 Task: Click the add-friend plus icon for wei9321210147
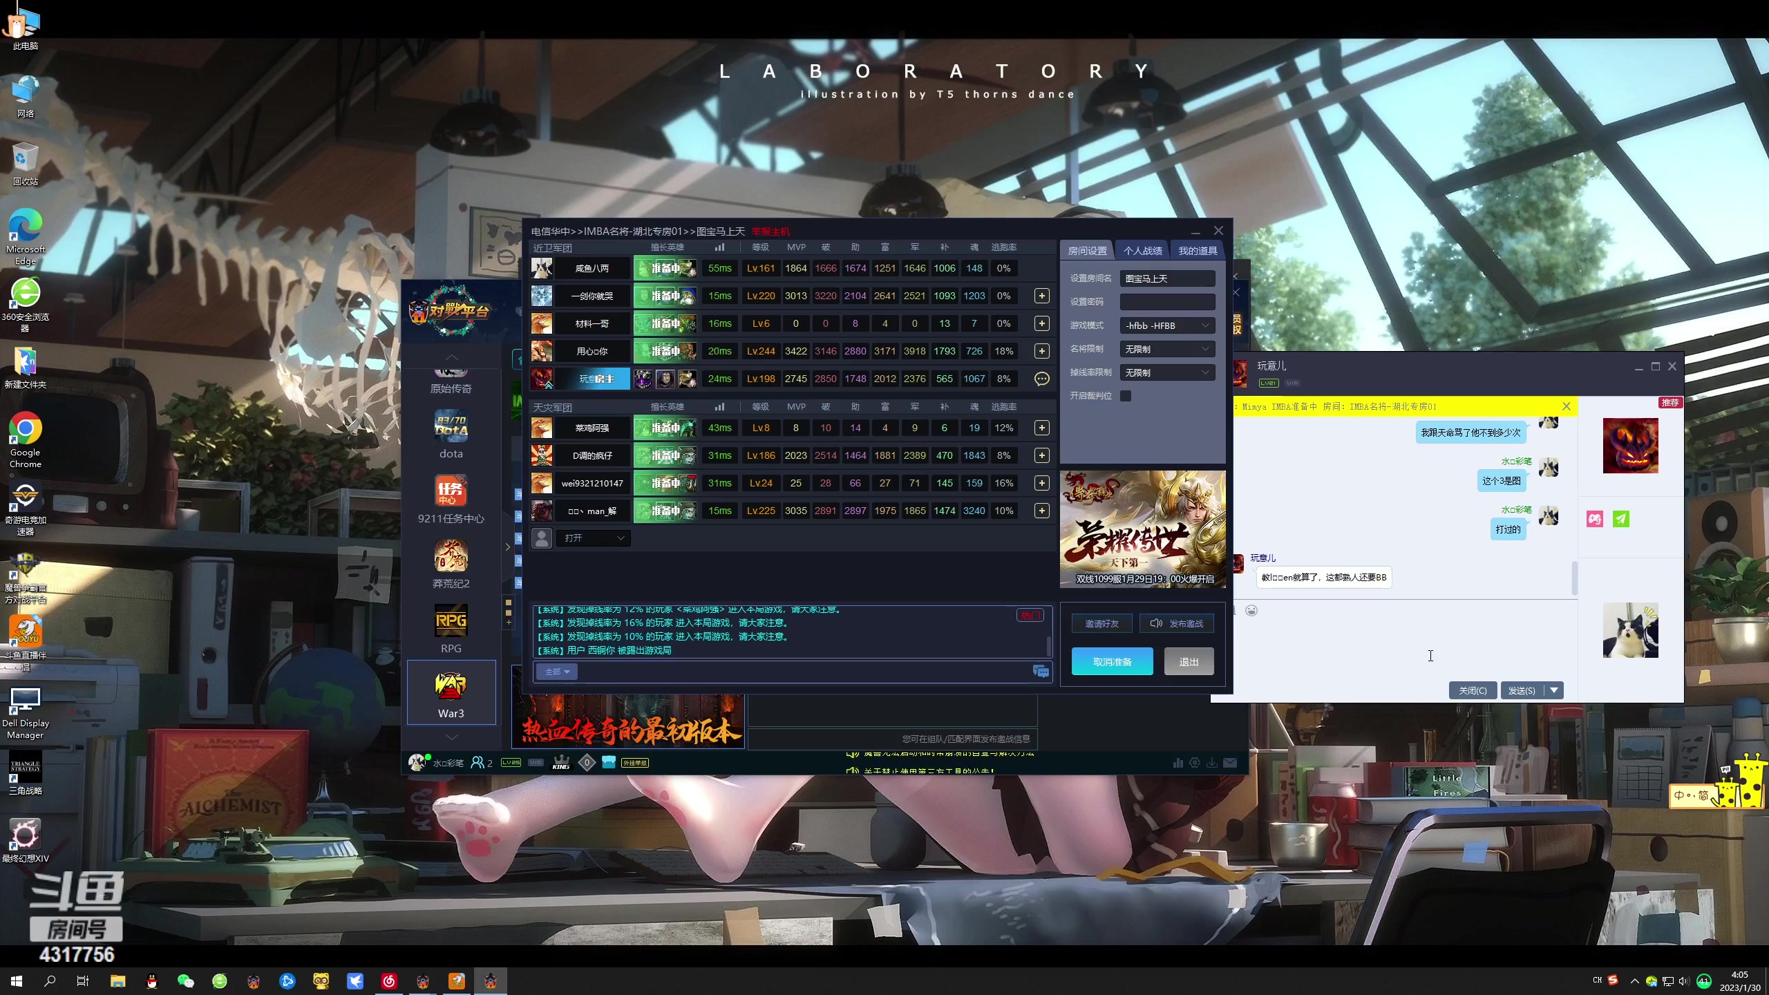(1041, 483)
